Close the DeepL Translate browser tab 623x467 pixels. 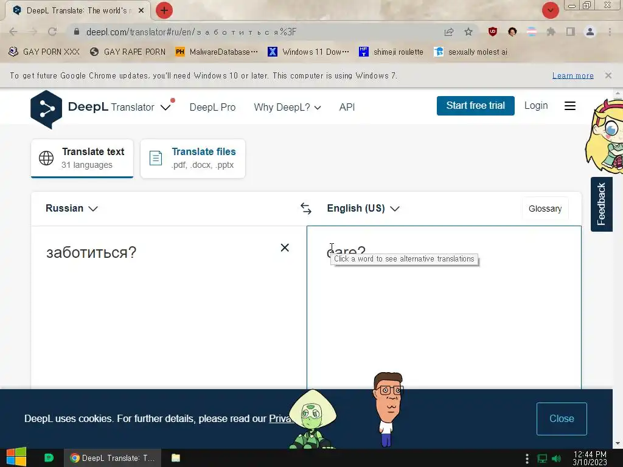(x=141, y=11)
